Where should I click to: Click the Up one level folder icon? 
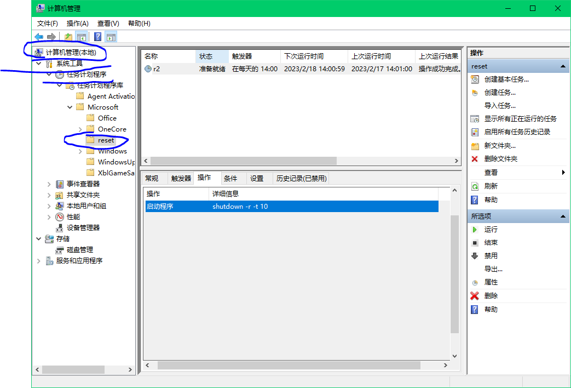68,37
